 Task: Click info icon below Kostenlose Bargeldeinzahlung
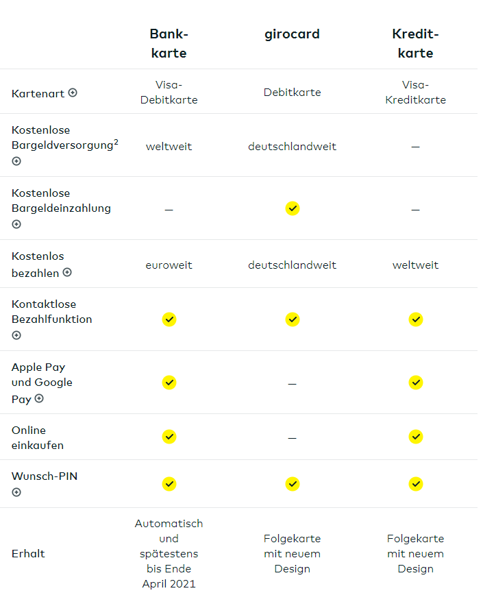[16, 224]
